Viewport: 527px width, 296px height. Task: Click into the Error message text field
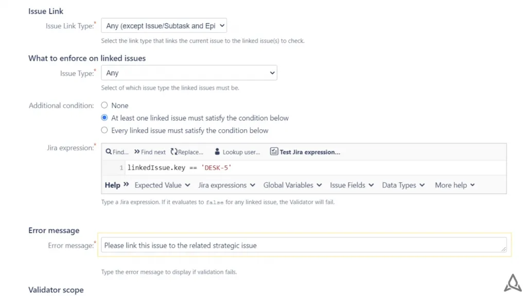(x=304, y=245)
